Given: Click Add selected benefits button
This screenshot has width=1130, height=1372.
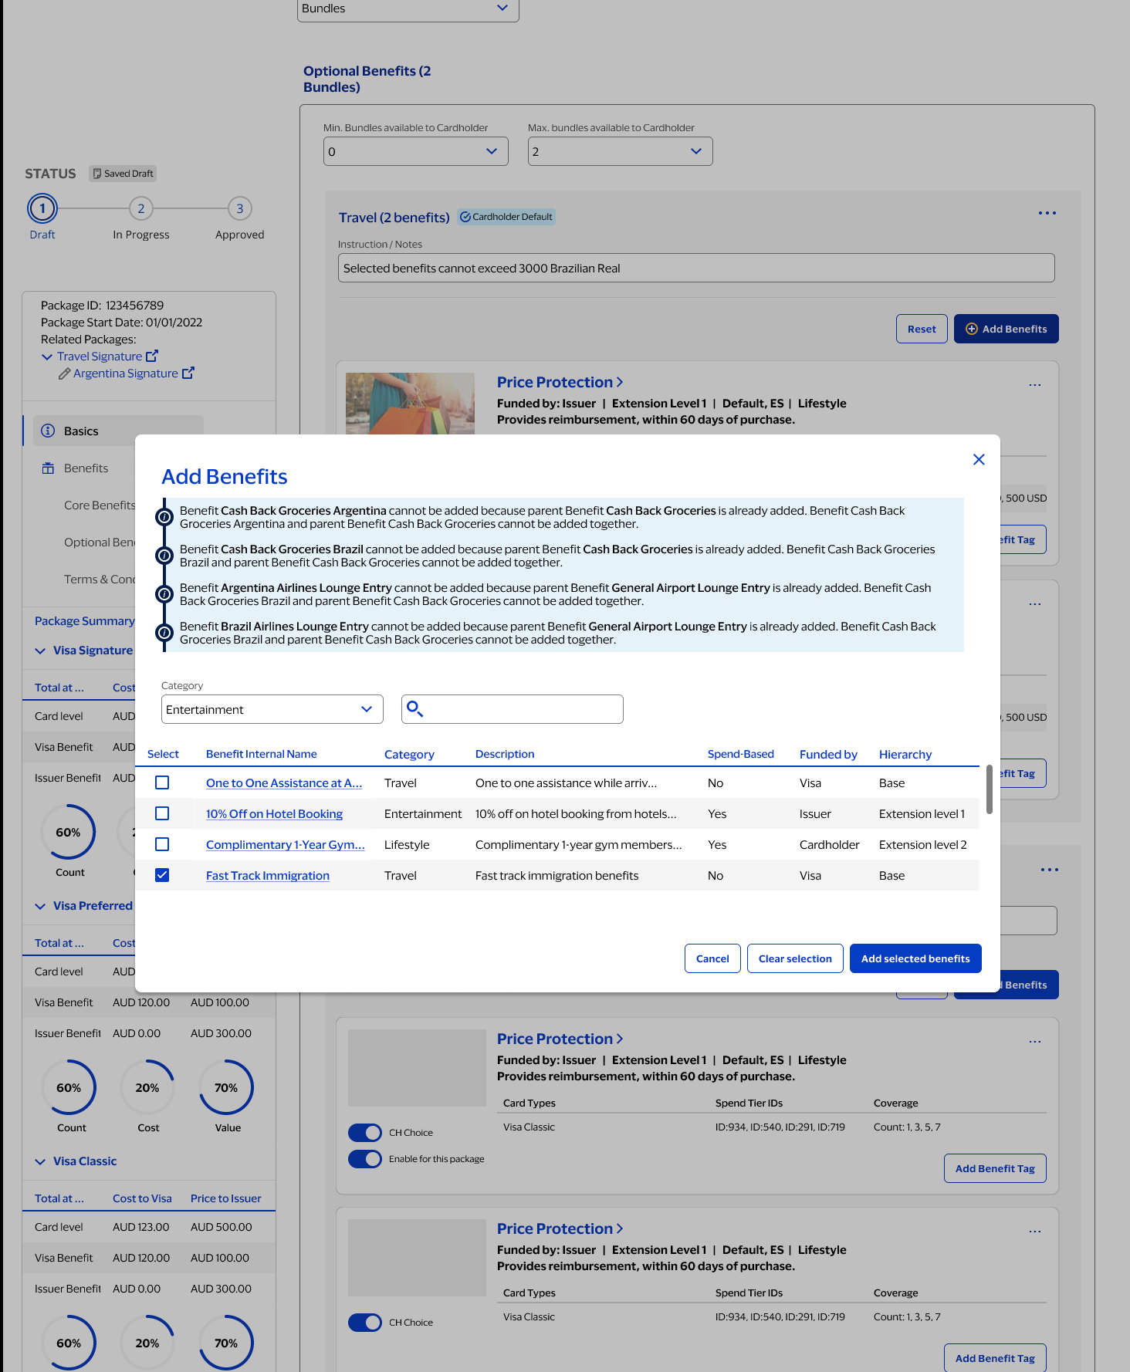Looking at the screenshot, I should (915, 958).
